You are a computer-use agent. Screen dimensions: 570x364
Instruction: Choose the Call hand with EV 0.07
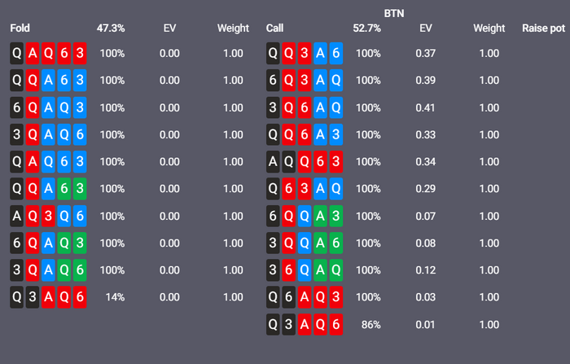pyautogui.click(x=305, y=216)
